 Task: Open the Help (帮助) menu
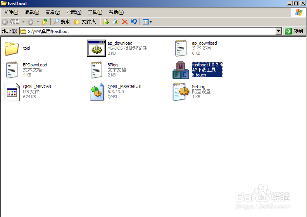click(x=116, y=12)
